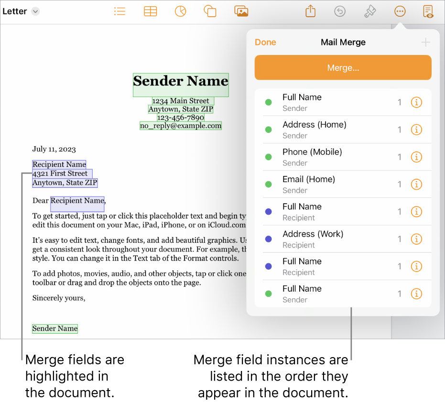Click the green dot beside Email (Home)
Image resolution: width=445 pixels, height=403 pixels.
click(x=268, y=185)
